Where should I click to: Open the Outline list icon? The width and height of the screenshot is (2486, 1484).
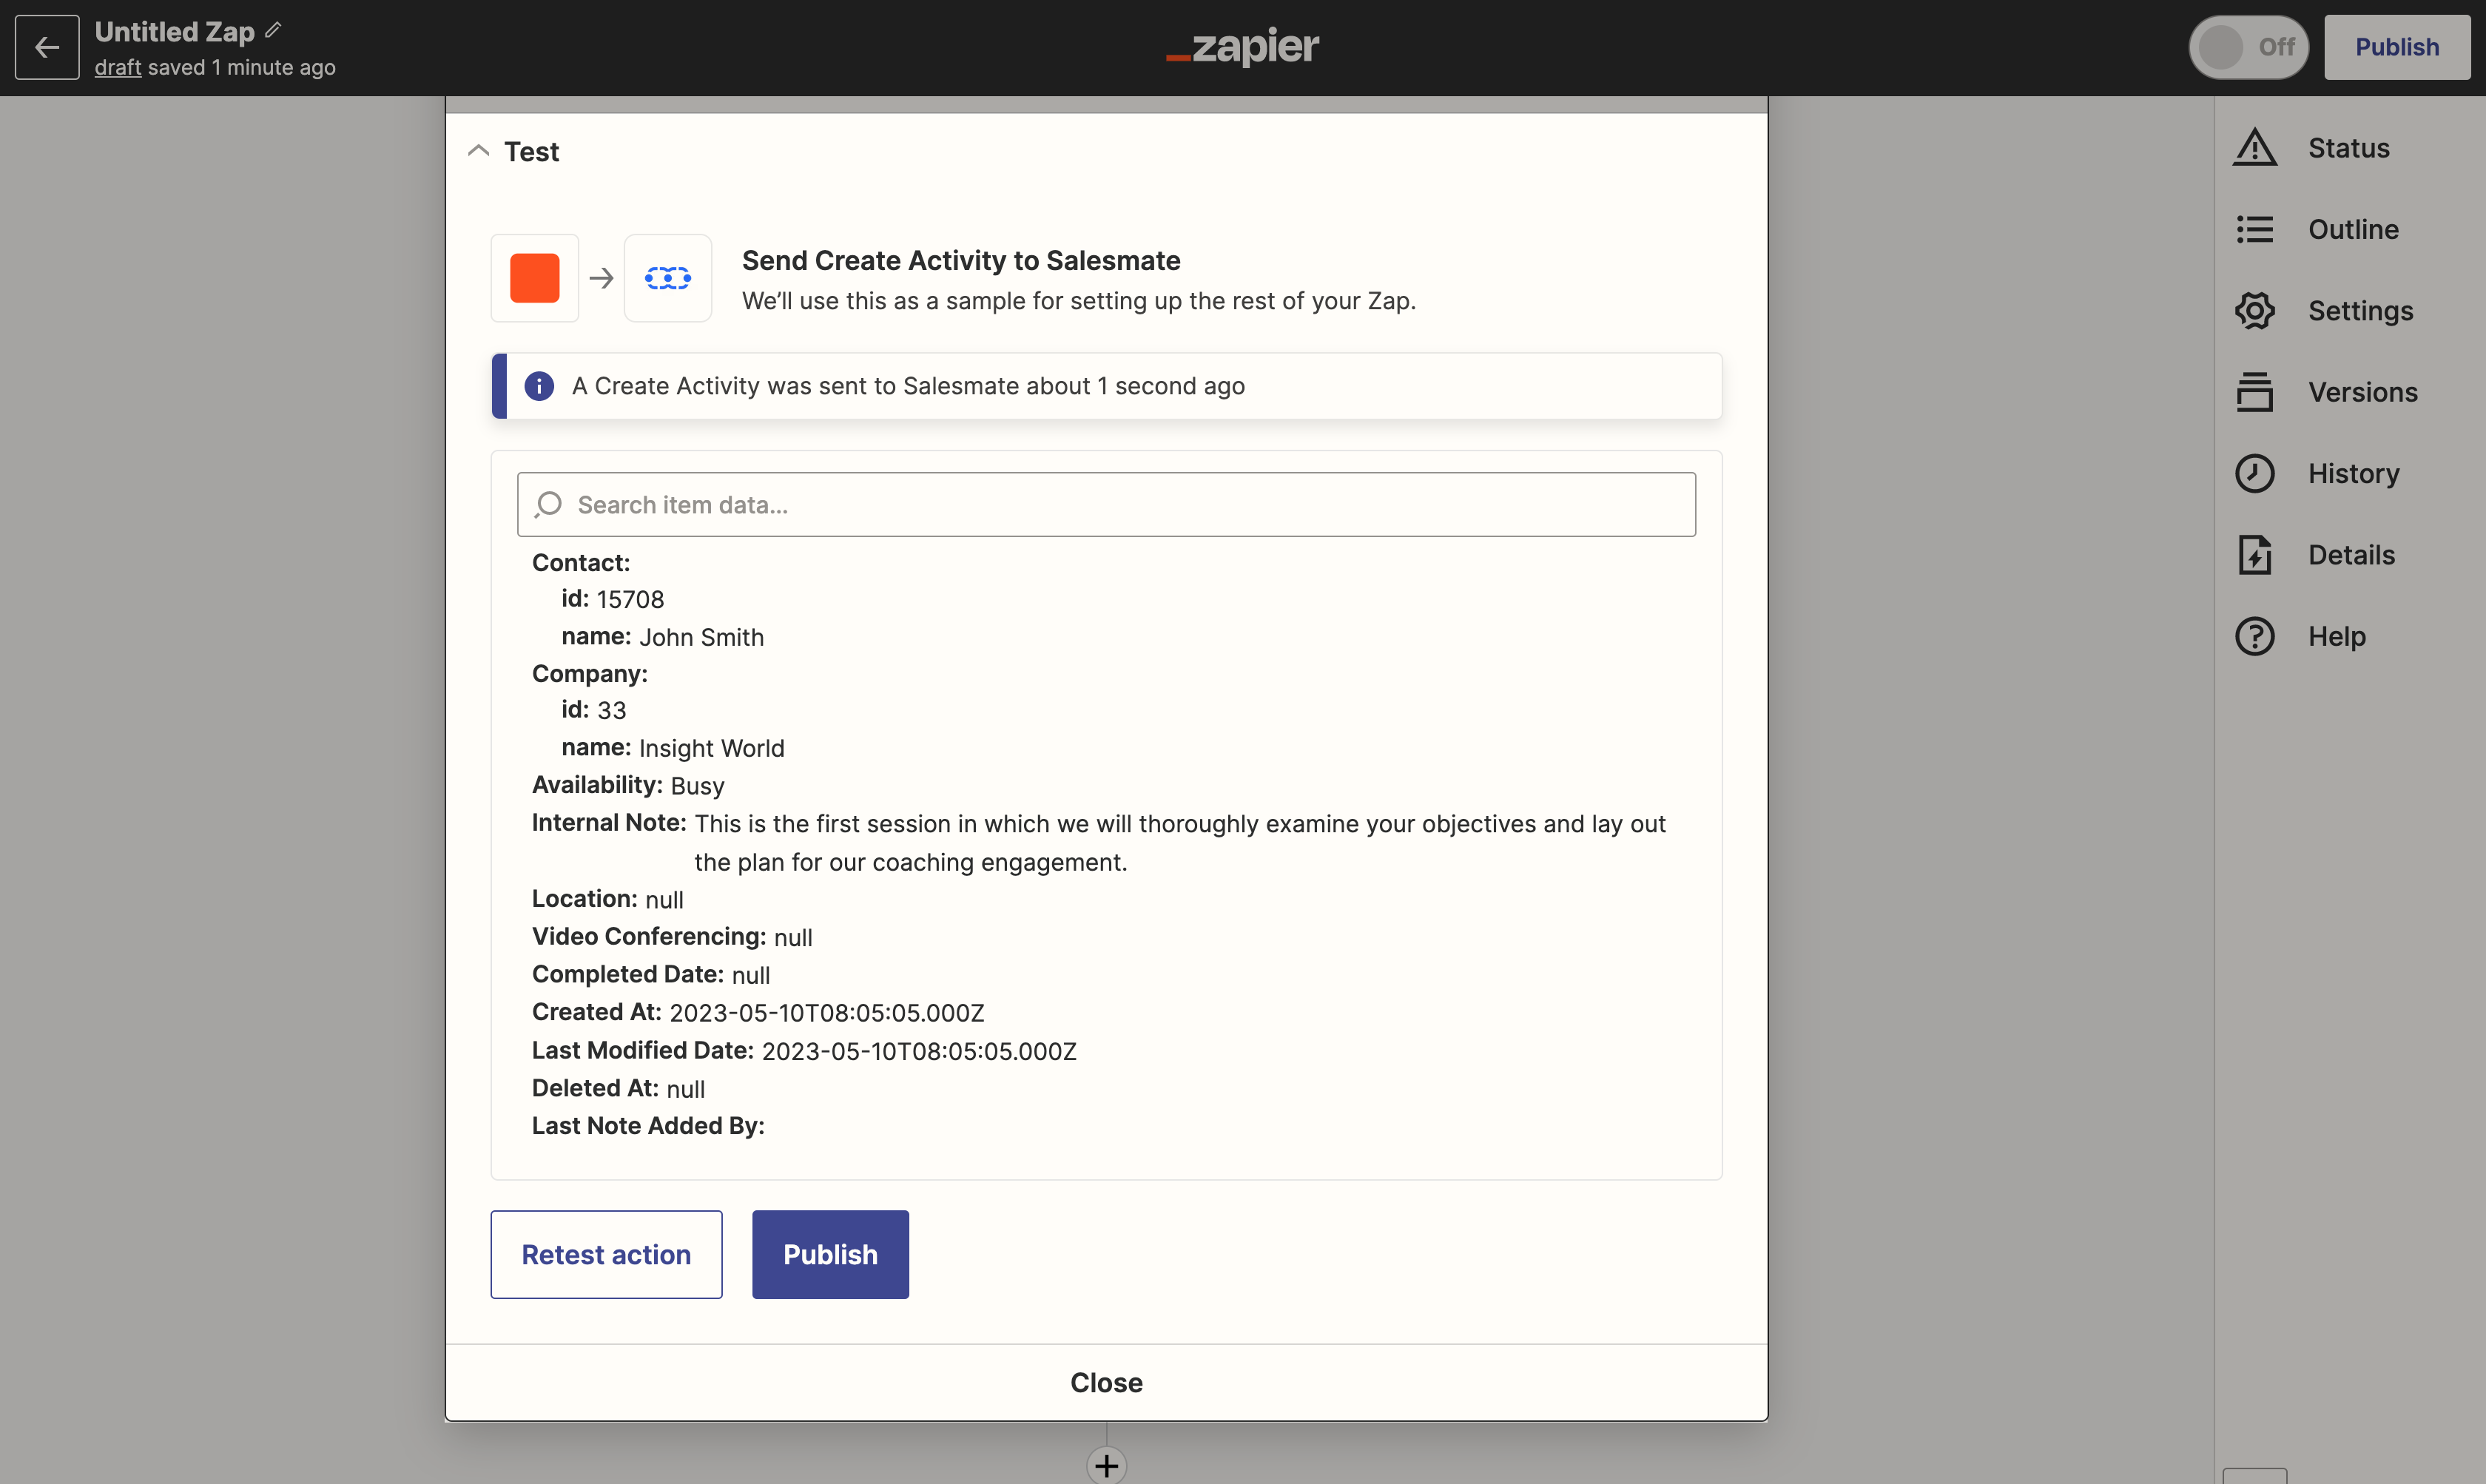click(x=2255, y=229)
